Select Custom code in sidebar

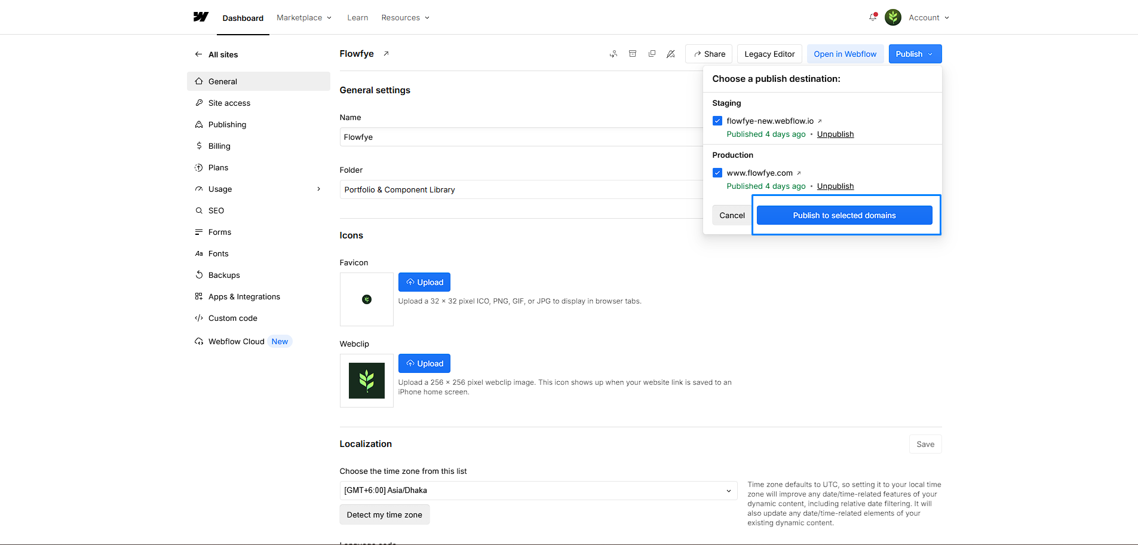click(259, 318)
